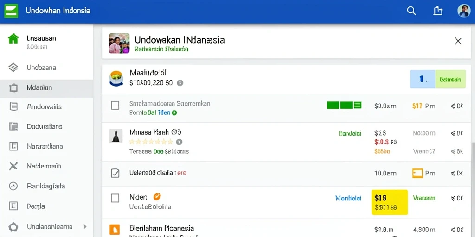Click the green Vranstm link
The height and width of the screenshot is (237, 475).
coord(424,198)
